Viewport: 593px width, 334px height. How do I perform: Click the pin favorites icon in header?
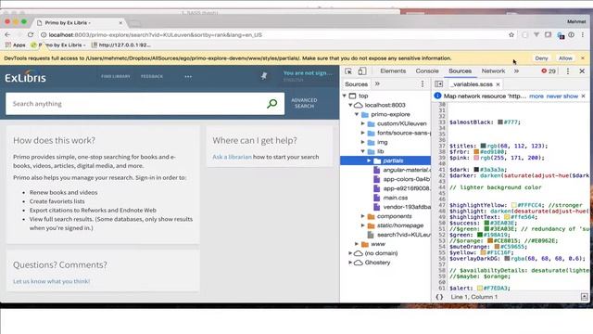coord(264,76)
